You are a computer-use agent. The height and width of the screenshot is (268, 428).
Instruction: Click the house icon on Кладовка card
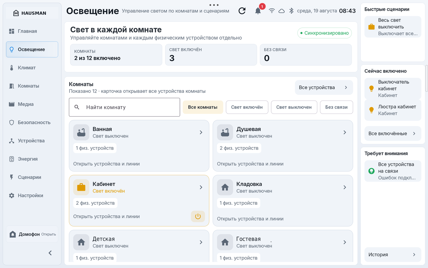(x=225, y=187)
